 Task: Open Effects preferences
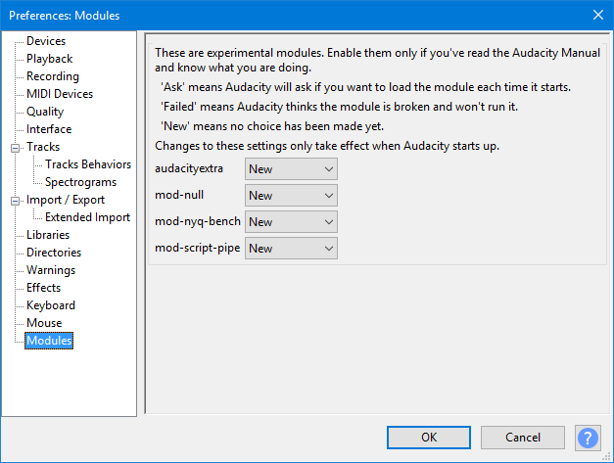tap(43, 288)
